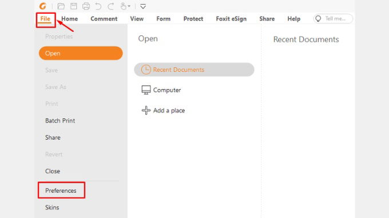389x218 pixels.
Task: Open Skins from the File sidebar
Action: [52, 208]
